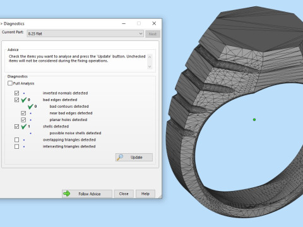This screenshot has height=227, width=303.
Task: Click the Update button
Action: pyautogui.click(x=134, y=157)
